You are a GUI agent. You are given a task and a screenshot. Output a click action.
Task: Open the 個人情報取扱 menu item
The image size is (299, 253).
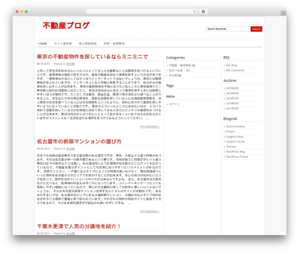[88, 44]
